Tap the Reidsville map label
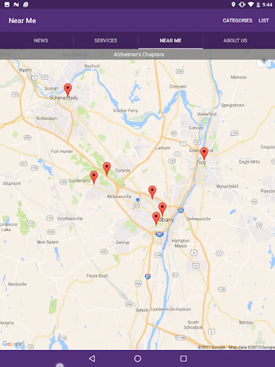 click(x=17, y=284)
